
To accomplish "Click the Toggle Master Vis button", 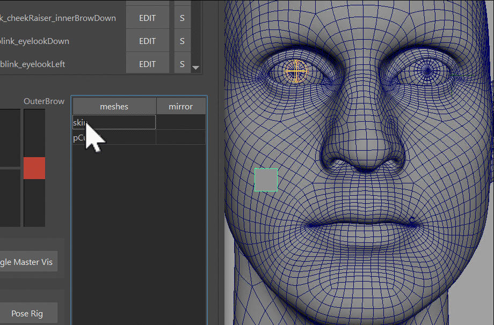I will tap(28, 262).
